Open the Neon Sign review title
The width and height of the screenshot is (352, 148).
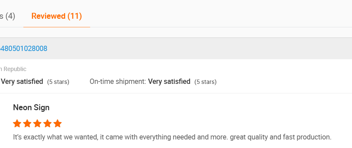[x=31, y=108]
